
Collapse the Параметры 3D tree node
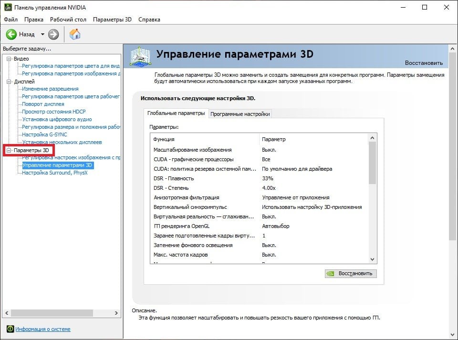pos(9,150)
